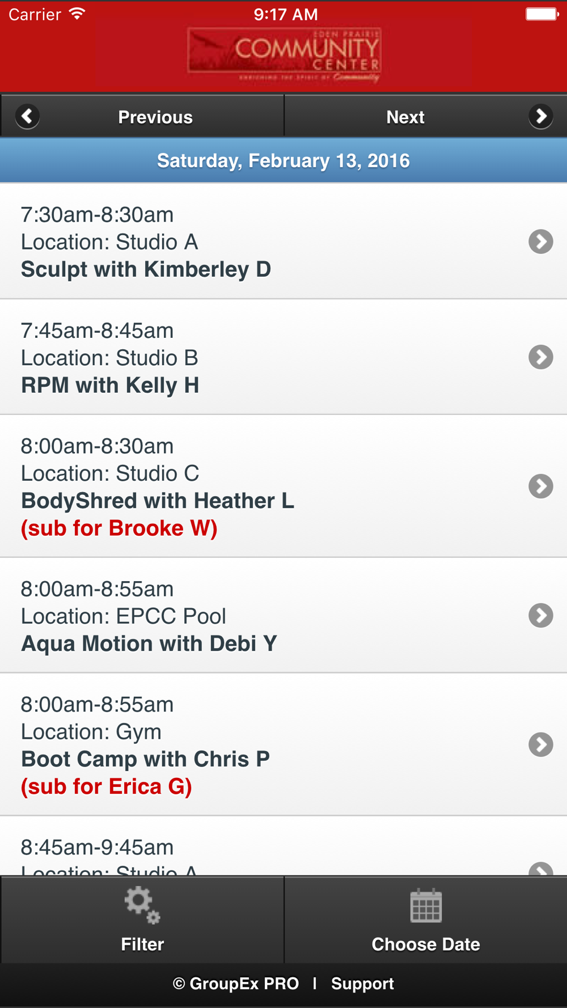Tap the right arrow icon beside Next
Viewport: 567px width, 1008px height.
click(541, 117)
